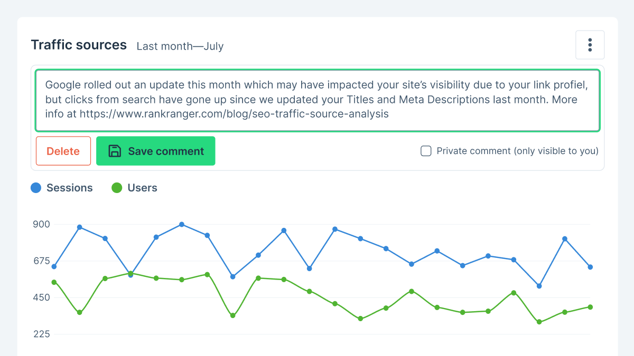Click the 'Last month—July' date range label
Viewport: 634px width, 356px height.
click(x=180, y=46)
